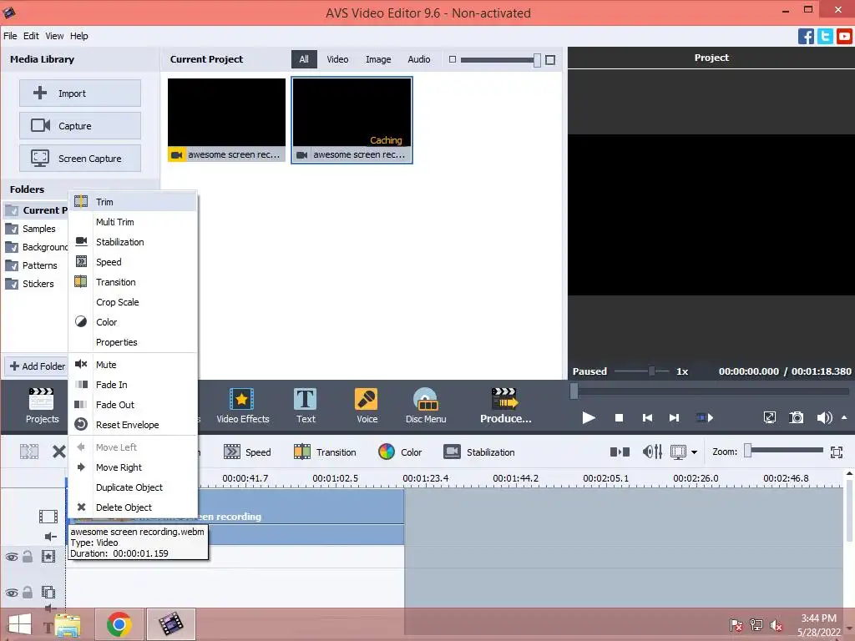Switch to the Video filter tab
Screen dimensions: 855x641
pyautogui.click(x=337, y=59)
